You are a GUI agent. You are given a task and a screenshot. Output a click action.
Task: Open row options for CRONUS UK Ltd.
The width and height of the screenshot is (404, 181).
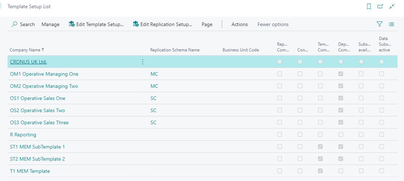point(143,62)
